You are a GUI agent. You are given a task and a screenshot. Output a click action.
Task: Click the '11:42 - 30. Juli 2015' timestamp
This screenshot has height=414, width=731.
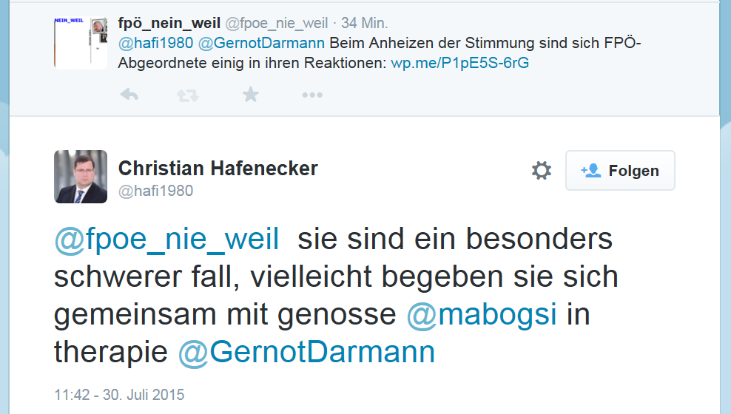click(x=119, y=394)
